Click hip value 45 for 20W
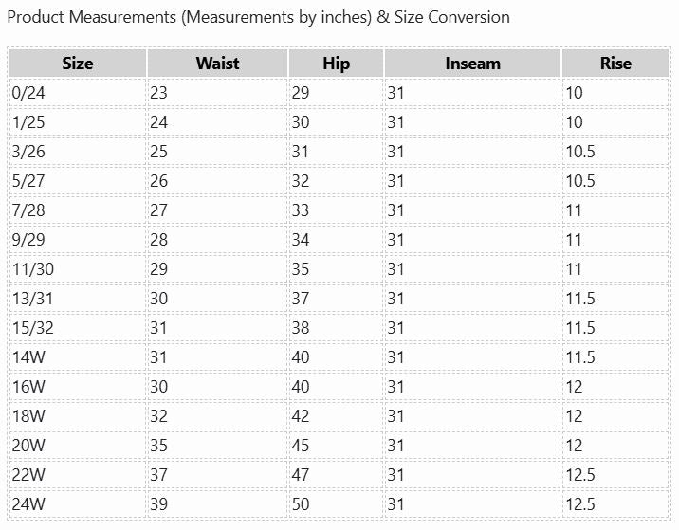This screenshot has height=530, width=679. [301, 446]
